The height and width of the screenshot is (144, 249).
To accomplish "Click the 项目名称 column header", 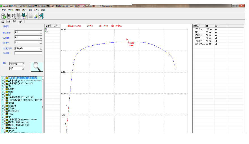I will (199, 26).
